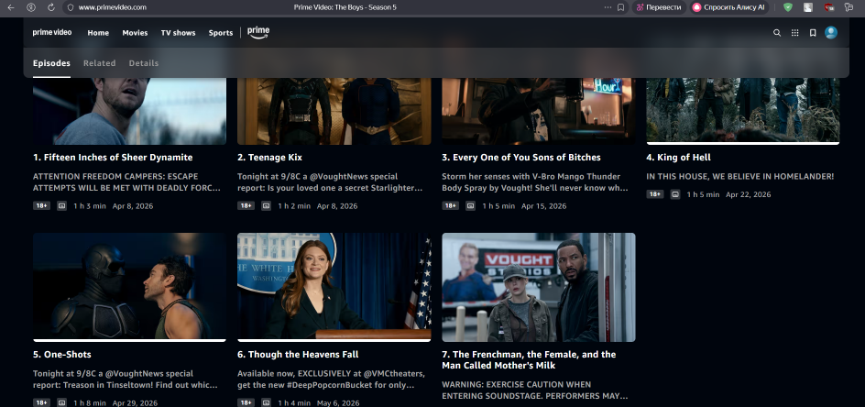Click Спросить Алису AI button
The image size is (865, 407).
(728, 7)
